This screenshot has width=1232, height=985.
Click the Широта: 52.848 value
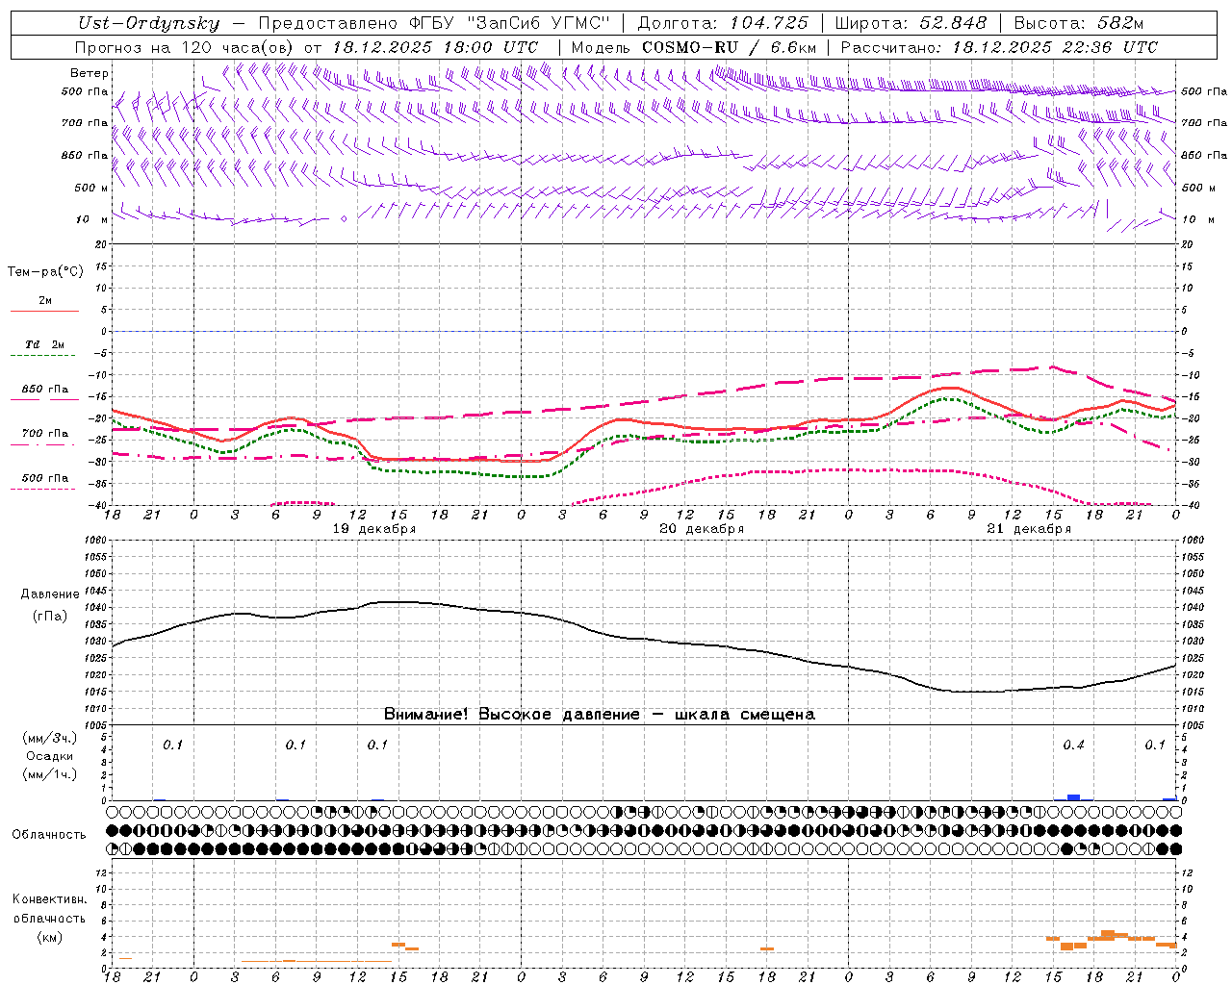911,23
